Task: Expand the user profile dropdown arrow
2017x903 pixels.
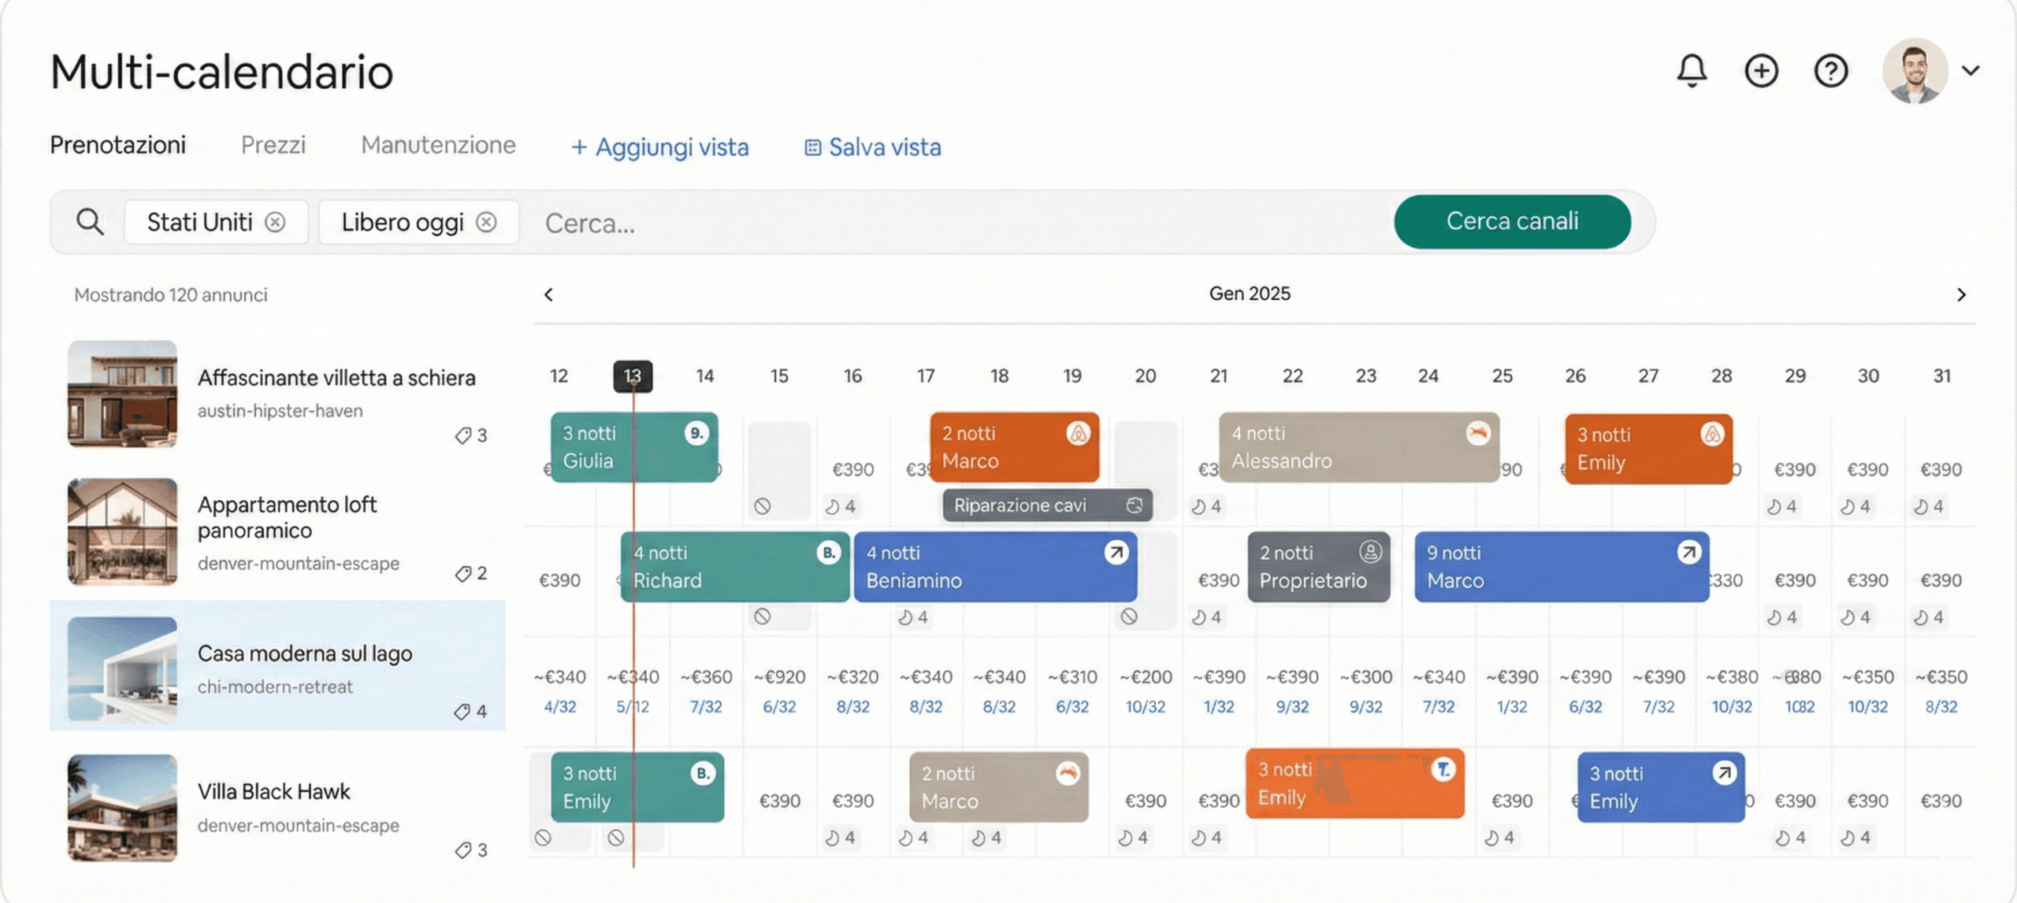Action: [1971, 71]
